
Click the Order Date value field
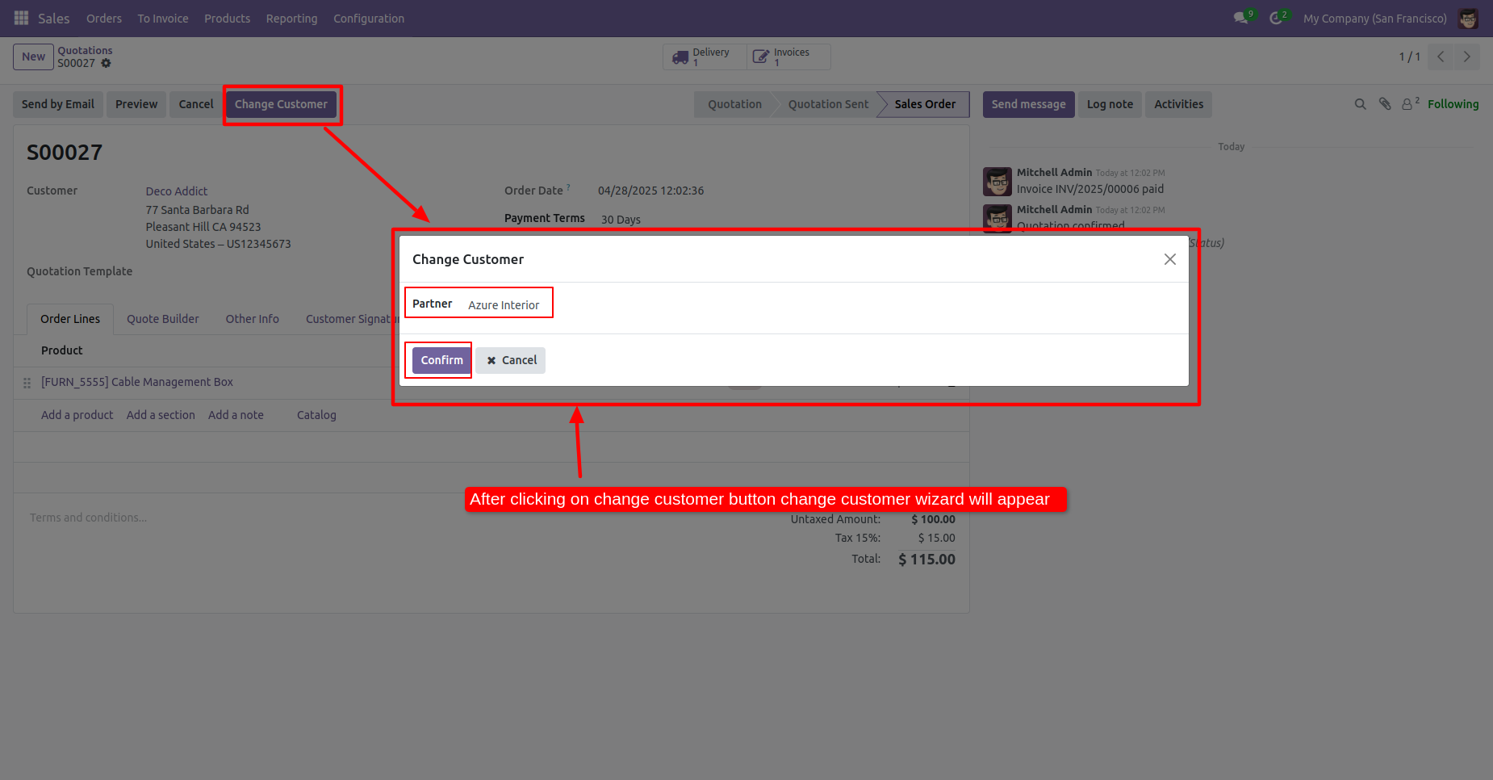pos(650,191)
